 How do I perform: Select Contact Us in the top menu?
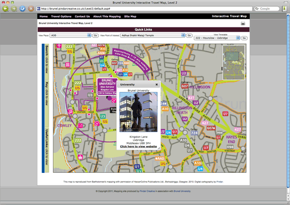click(82, 16)
